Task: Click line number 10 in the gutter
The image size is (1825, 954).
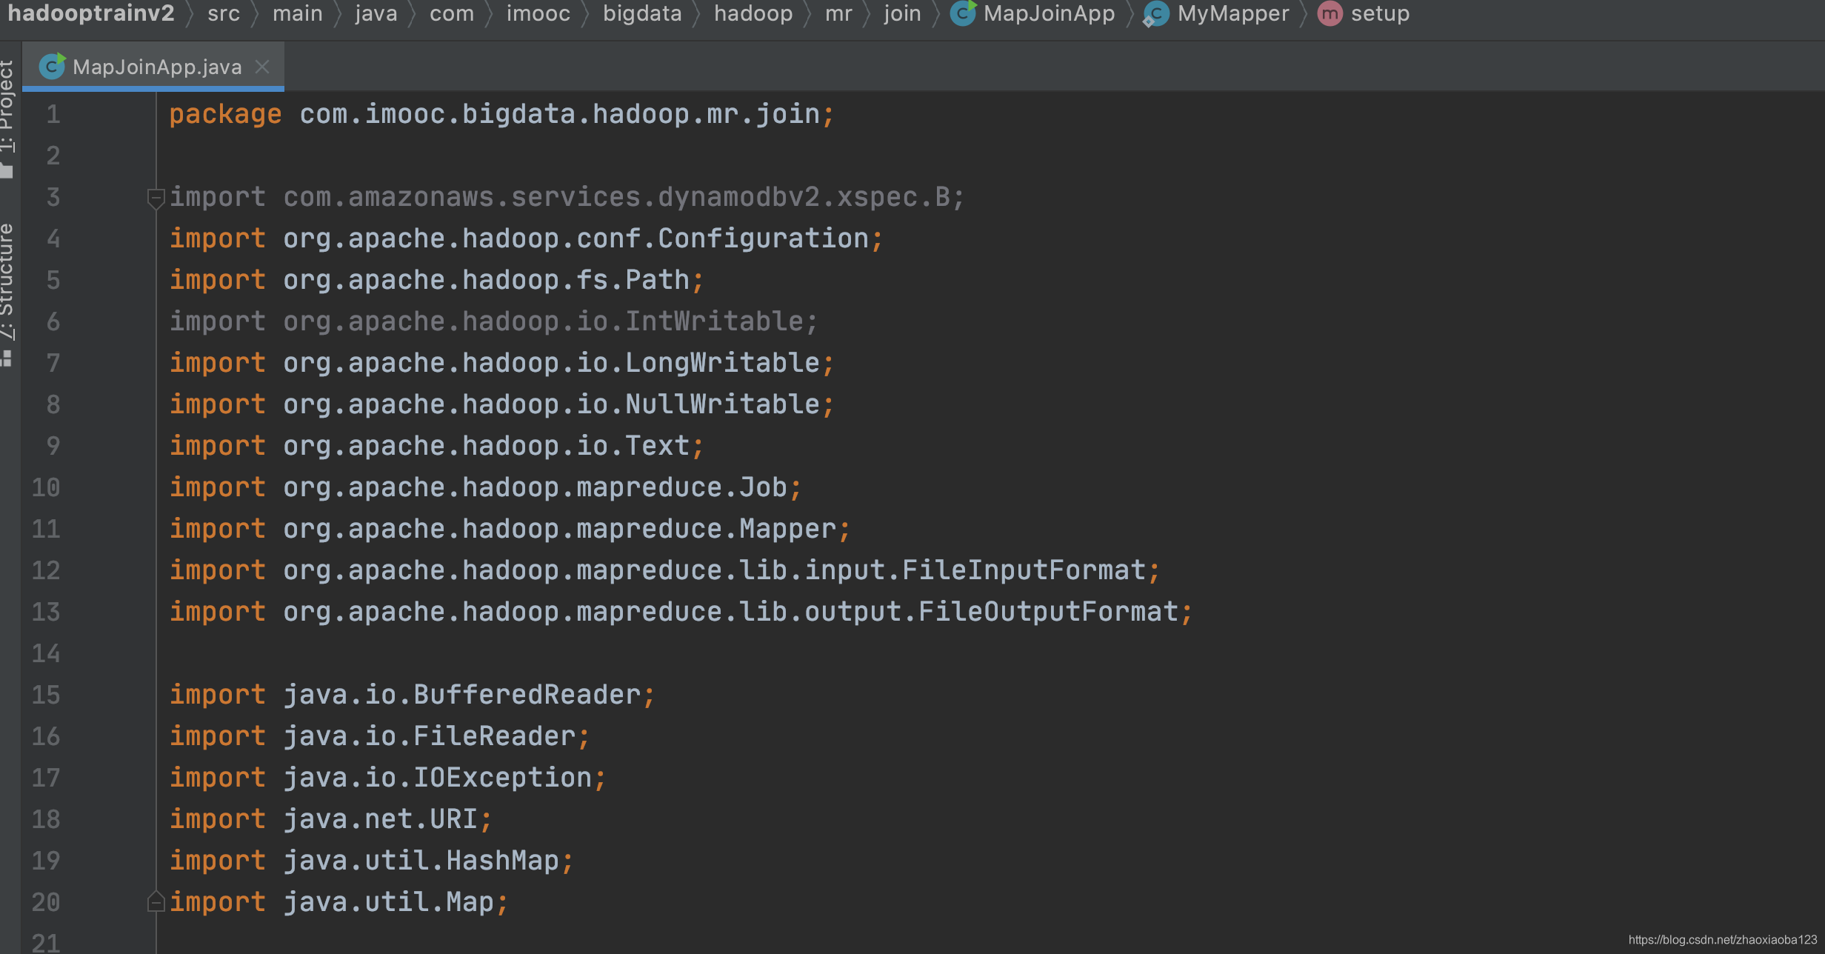Action: (x=46, y=487)
